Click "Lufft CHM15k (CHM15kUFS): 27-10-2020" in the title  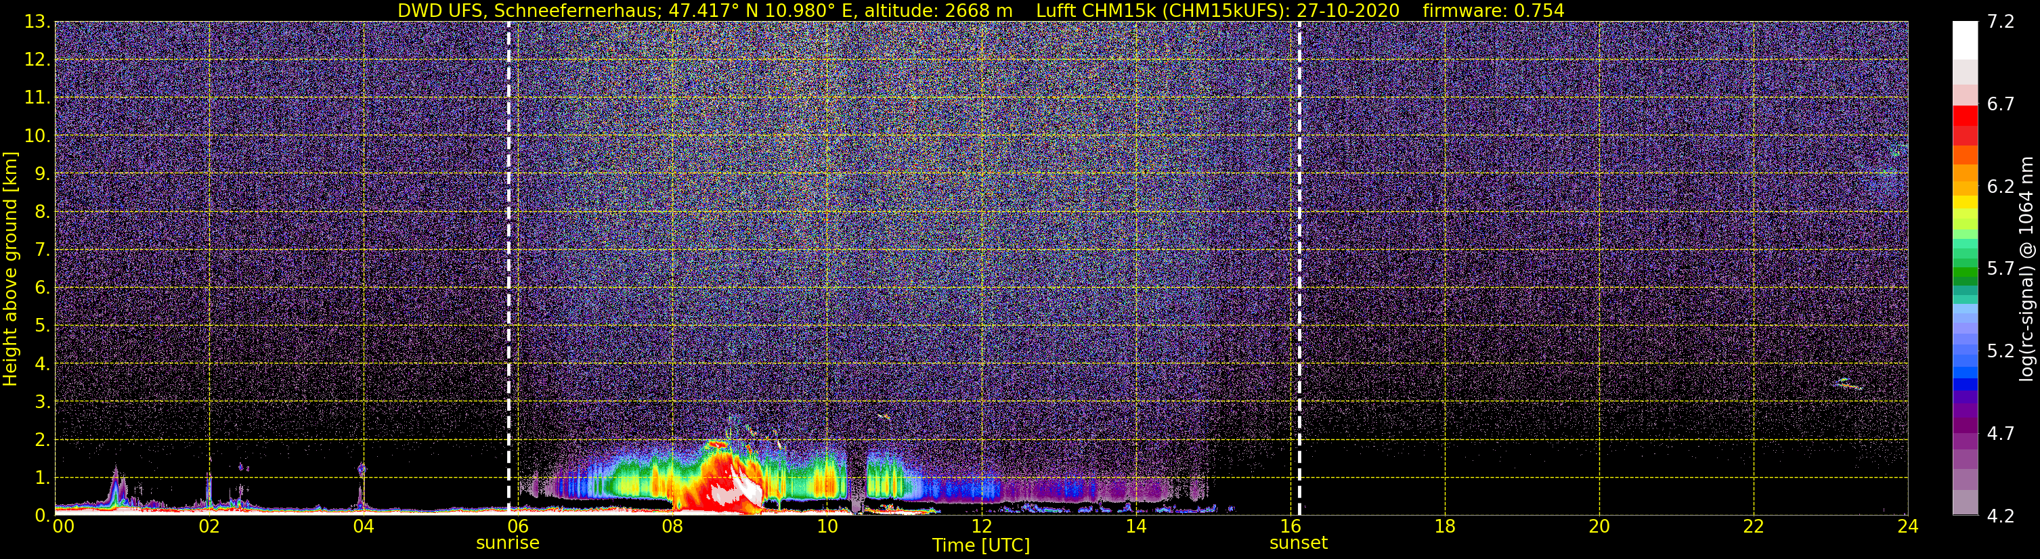(x=1218, y=11)
